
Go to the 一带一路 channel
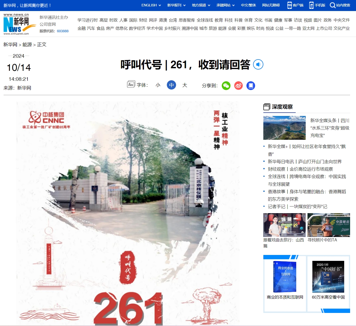[293, 28]
